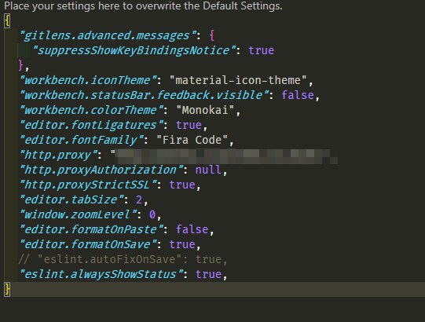The height and width of the screenshot is (322, 425).
Task: Click the "workbench.iconTheme" key
Action: click(88, 80)
